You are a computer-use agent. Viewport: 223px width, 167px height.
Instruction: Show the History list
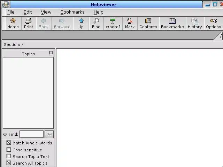195,23
